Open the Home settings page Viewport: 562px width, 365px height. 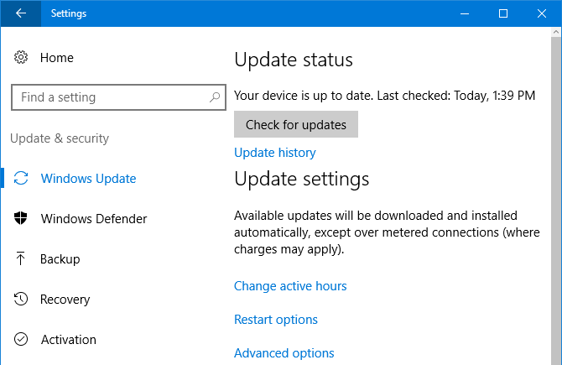click(x=57, y=57)
